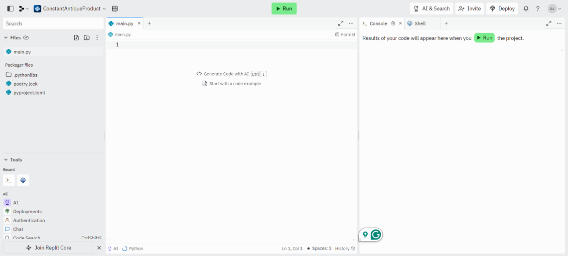The height and width of the screenshot is (256, 568).
Task: Place cursor on editor line 1
Action: click(232, 44)
